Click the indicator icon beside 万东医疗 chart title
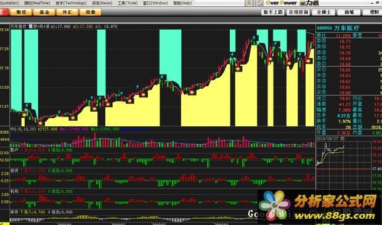 click(x=31, y=27)
